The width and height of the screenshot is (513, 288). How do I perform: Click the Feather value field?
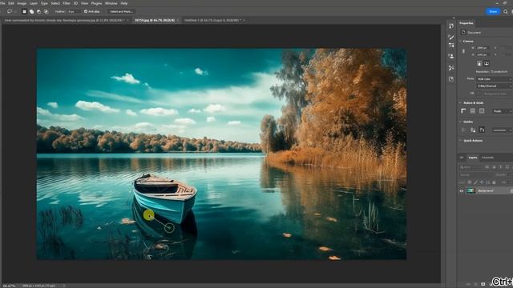click(x=73, y=11)
